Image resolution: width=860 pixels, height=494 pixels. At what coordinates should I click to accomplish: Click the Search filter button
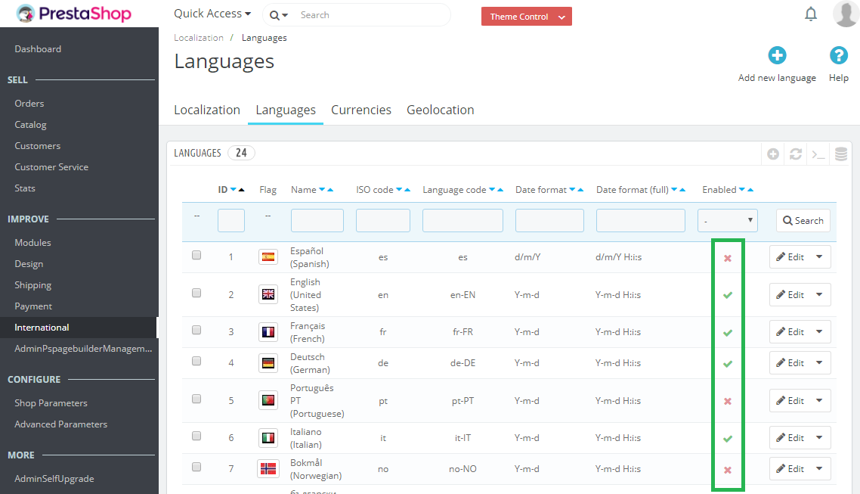point(803,221)
